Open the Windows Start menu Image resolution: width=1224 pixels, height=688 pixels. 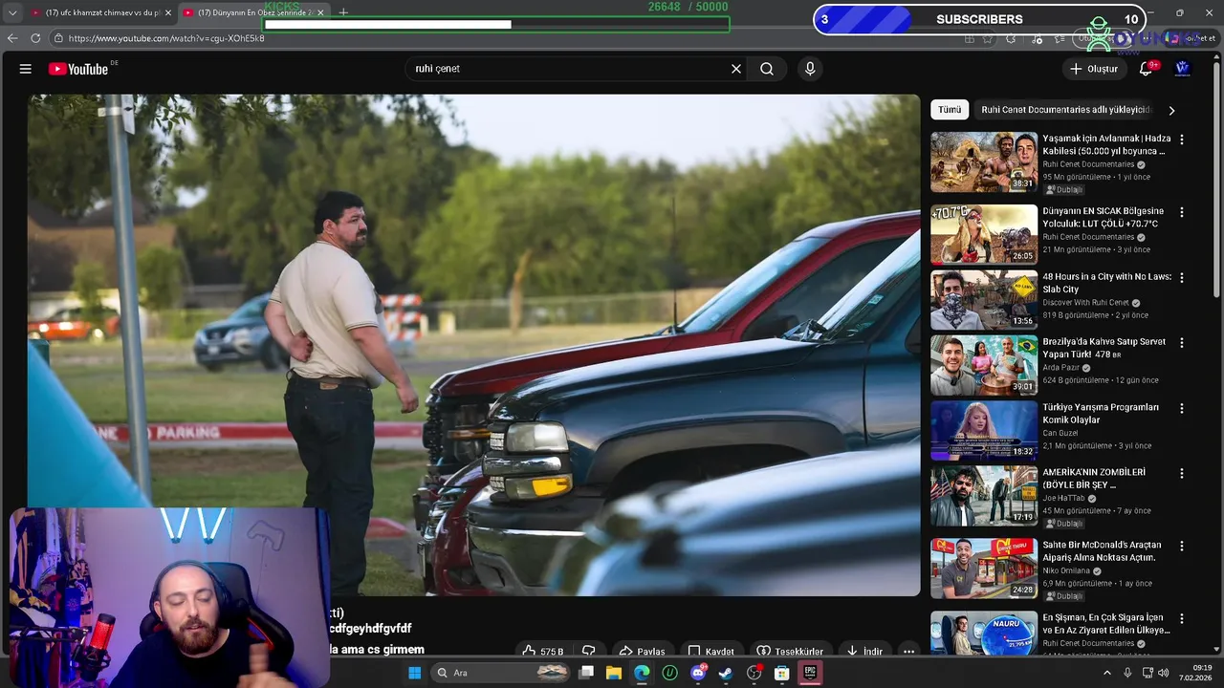414,673
